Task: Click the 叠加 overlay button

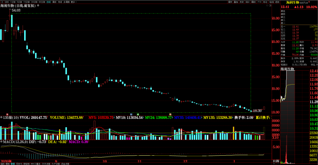Action: point(236,2)
